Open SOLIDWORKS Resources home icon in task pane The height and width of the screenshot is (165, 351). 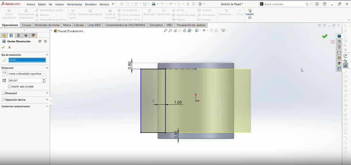click(x=339, y=42)
